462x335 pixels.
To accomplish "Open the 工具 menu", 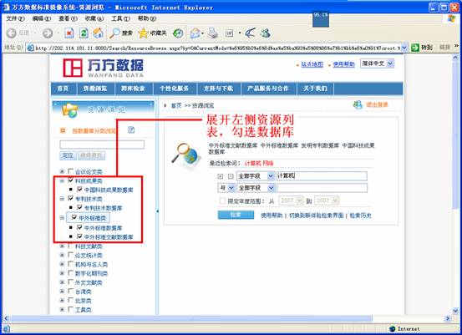I will pos(120,18).
